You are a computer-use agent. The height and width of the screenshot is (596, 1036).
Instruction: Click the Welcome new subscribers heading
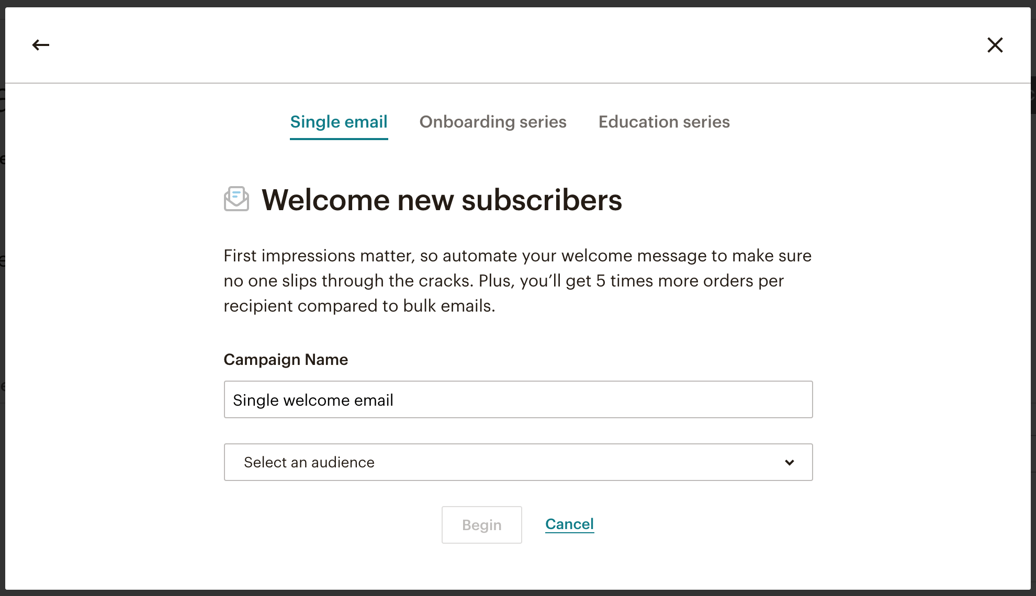[x=442, y=200]
